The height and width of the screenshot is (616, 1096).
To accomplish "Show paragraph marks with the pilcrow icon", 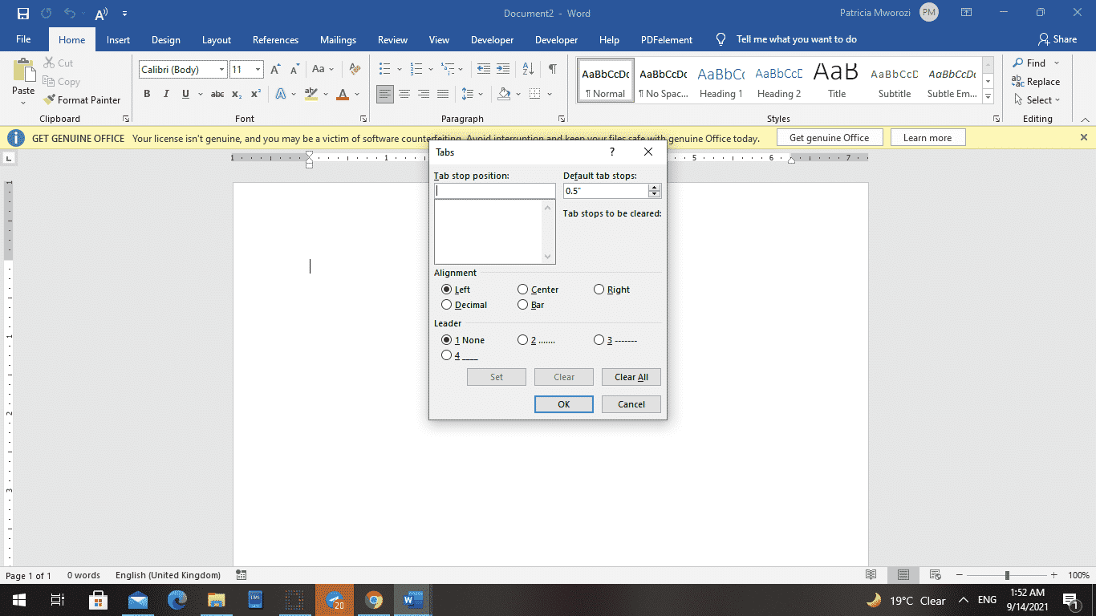I will click(550, 68).
